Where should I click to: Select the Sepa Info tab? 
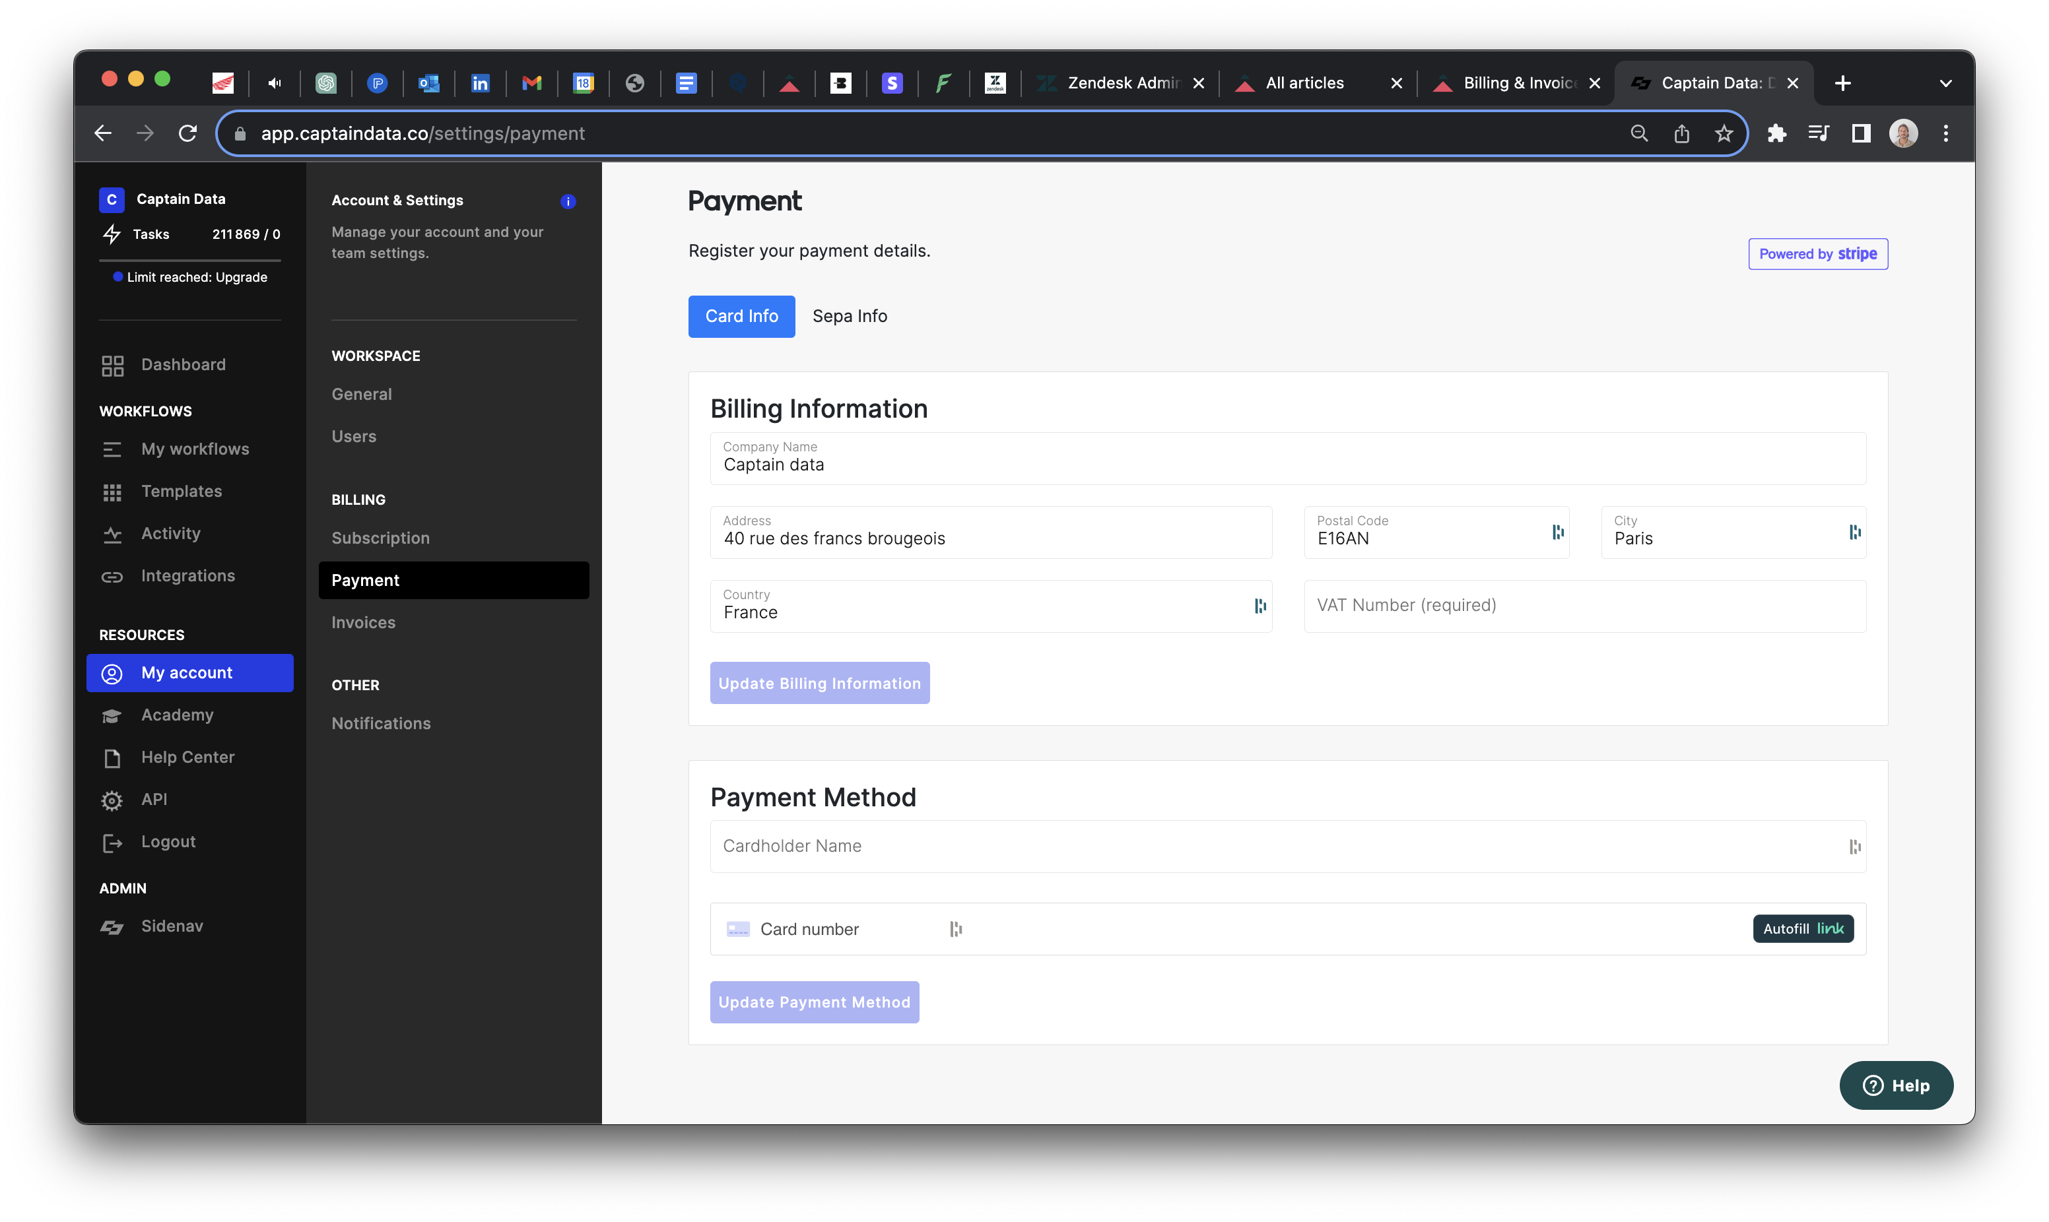(849, 316)
